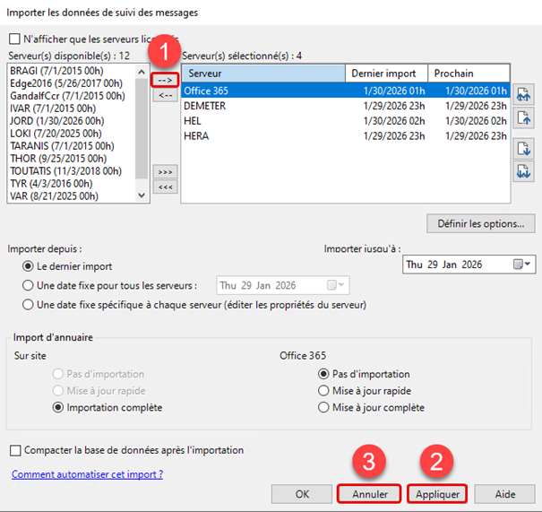Move selected server to bottom of list
The image size is (542, 512).
coord(524,171)
